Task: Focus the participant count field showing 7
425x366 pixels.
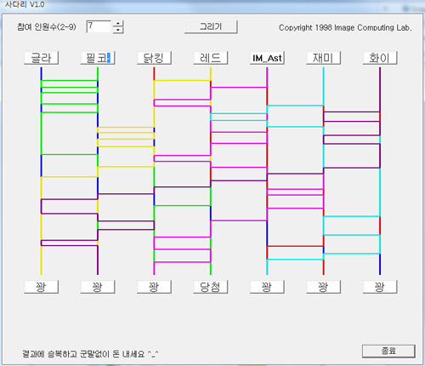Action: (x=99, y=27)
